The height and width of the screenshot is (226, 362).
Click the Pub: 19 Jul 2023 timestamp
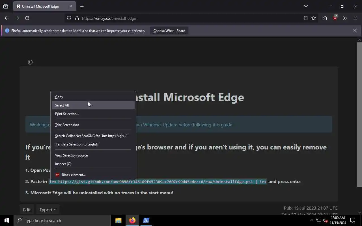pyautogui.click(x=311, y=208)
